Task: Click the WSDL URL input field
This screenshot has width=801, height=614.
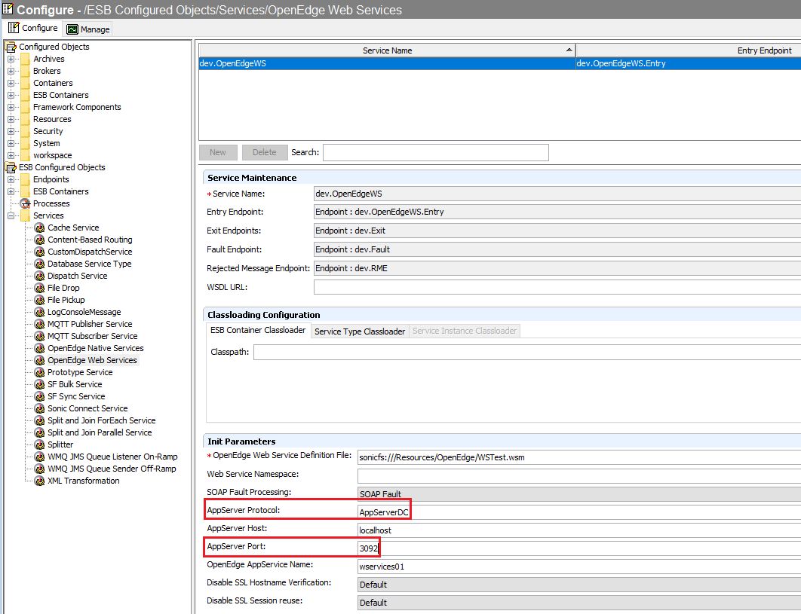Action: coord(557,287)
